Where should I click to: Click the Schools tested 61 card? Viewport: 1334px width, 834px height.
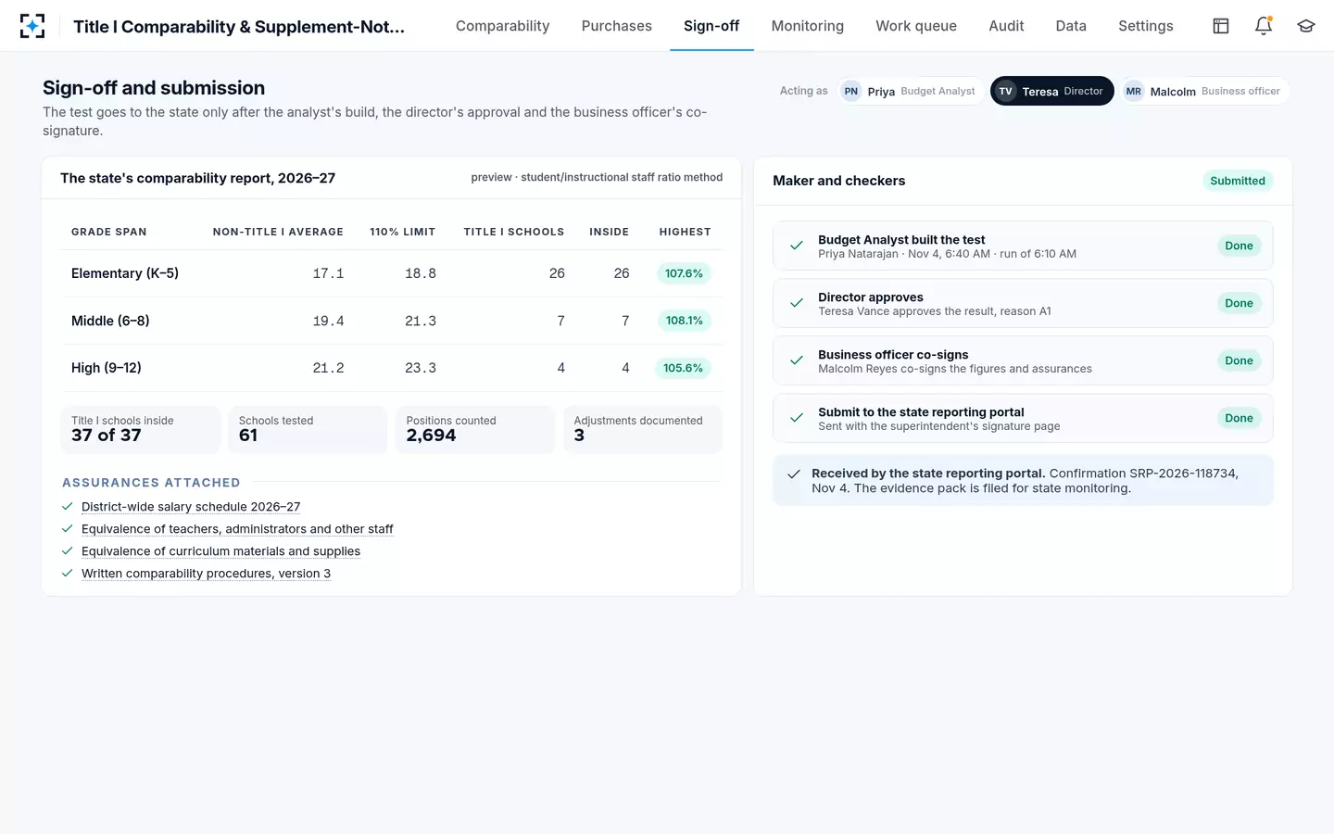[x=308, y=429]
